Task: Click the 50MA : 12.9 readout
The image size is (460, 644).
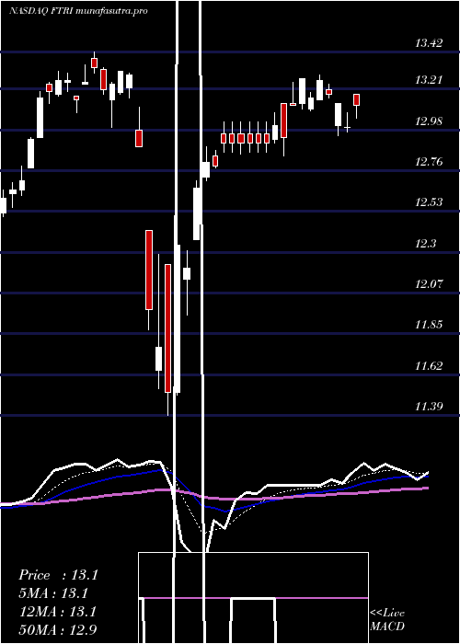Action: [x=58, y=629]
